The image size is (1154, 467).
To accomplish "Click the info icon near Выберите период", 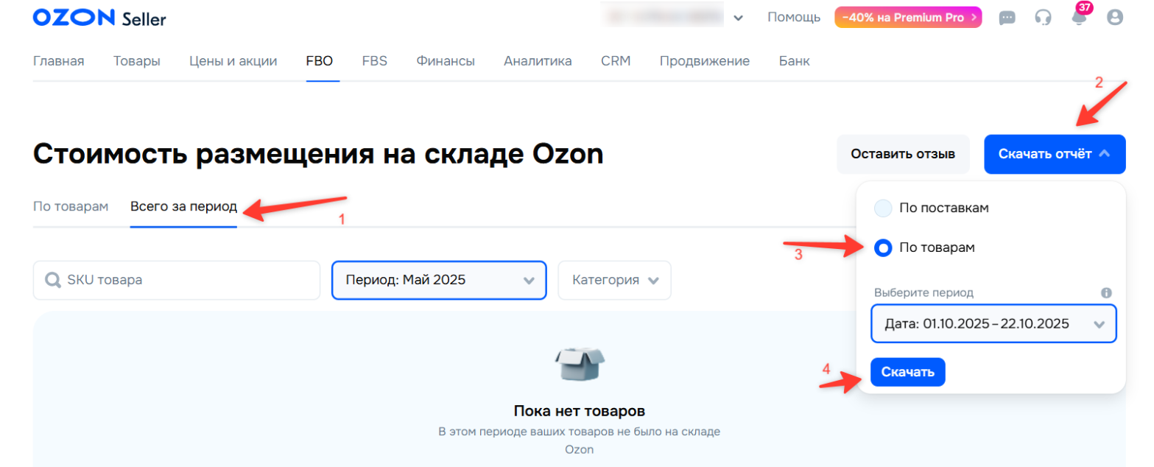I will pyautogui.click(x=1106, y=292).
